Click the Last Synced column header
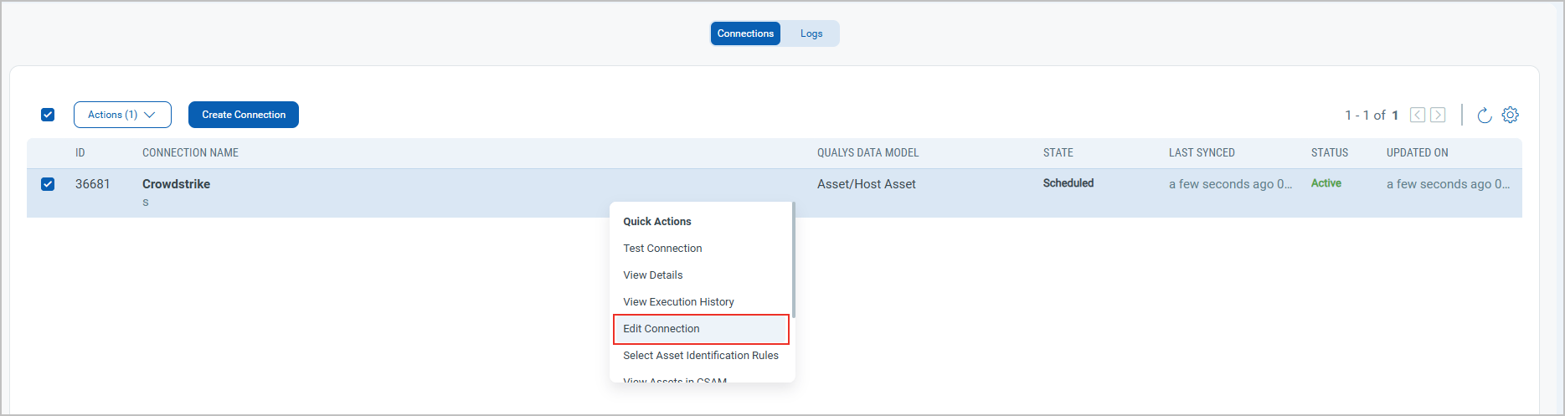The width and height of the screenshot is (1565, 416). tap(1202, 153)
